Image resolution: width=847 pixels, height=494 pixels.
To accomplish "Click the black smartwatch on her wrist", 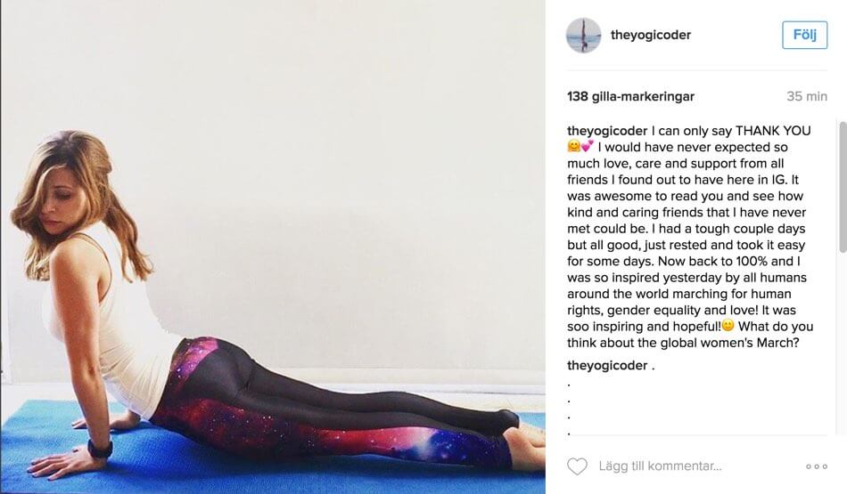I will (x=101, y=449).
